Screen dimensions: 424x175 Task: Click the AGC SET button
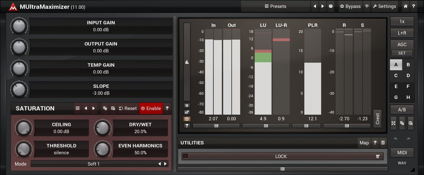pos(402,53)
